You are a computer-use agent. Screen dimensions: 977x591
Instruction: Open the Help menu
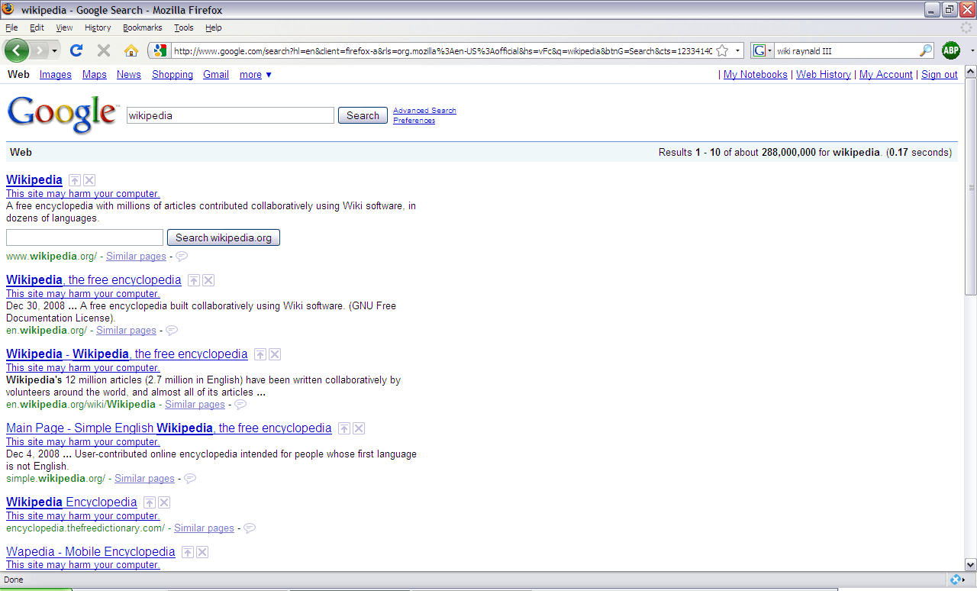point(214,27)
